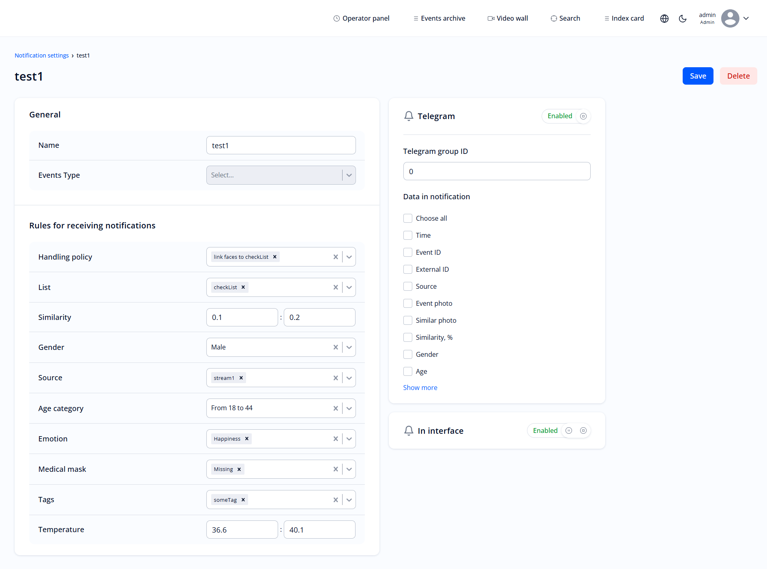767x569 pixels.
Task: Switch to dark mode via moon icon
Action: point(683,19)
